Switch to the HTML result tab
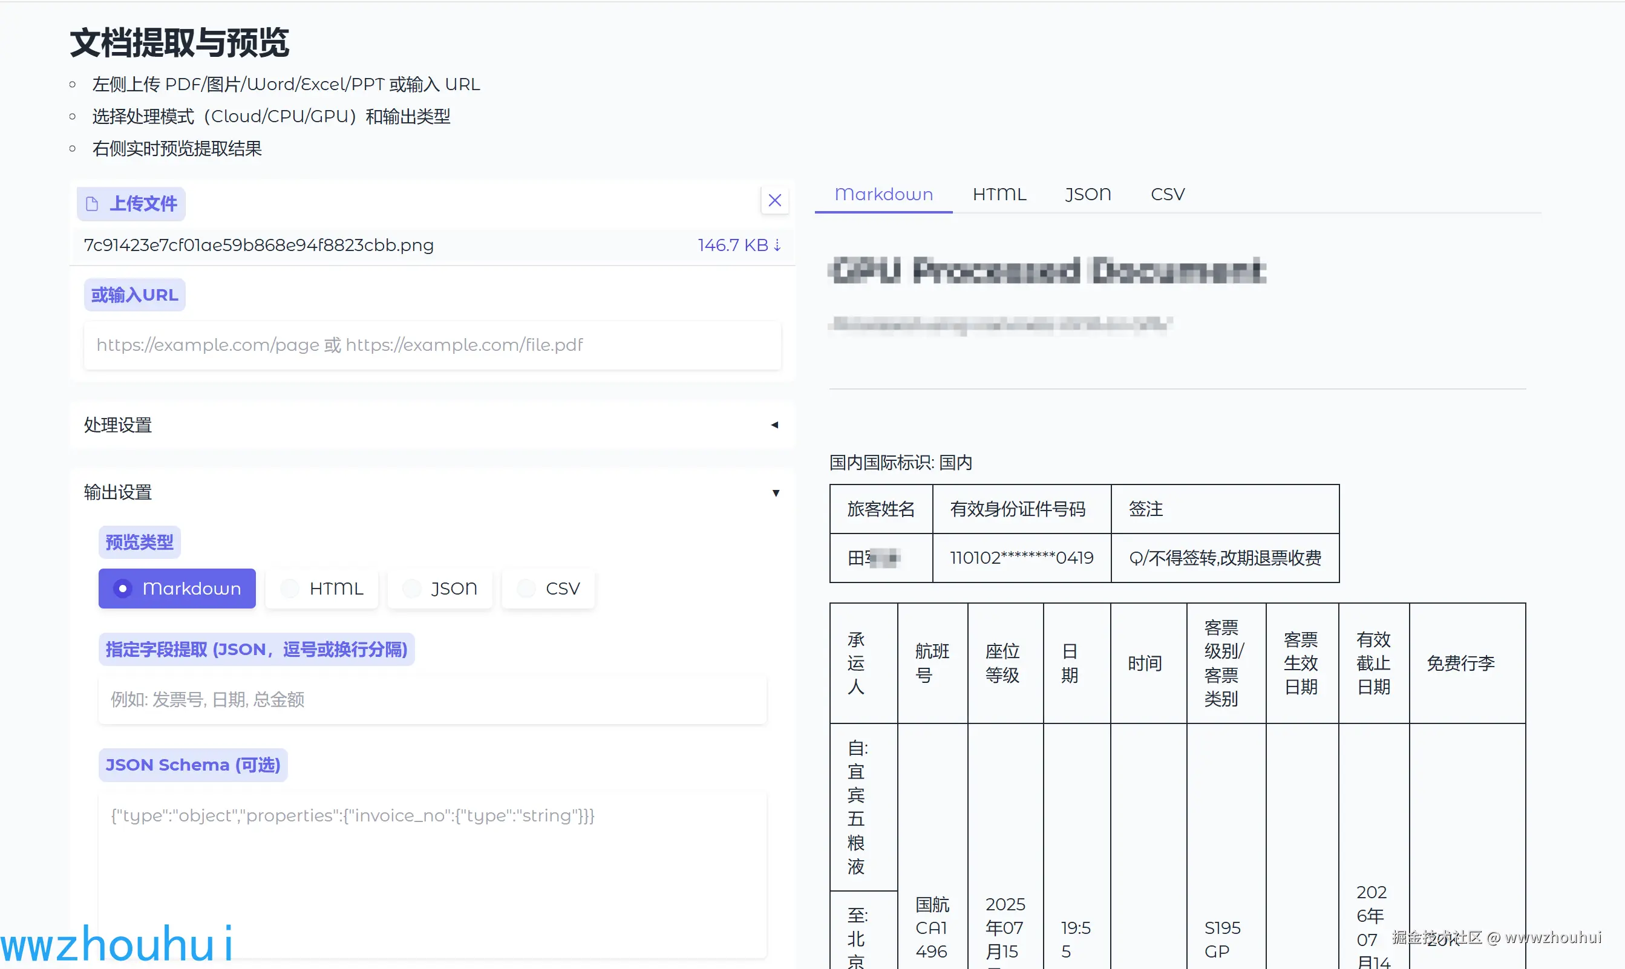Image resolution: width=1625 pixels, height=969 pixels. (x=999, y=194)
